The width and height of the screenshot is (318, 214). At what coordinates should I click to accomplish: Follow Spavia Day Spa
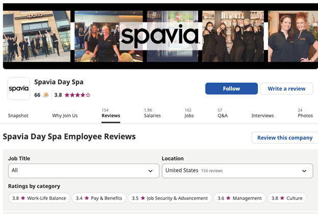pyautogui.click(x=231, y=88)
